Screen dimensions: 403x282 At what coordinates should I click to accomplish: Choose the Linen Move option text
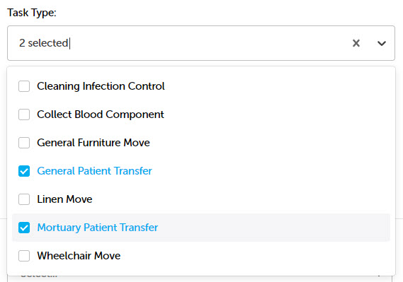coord(64,199)
